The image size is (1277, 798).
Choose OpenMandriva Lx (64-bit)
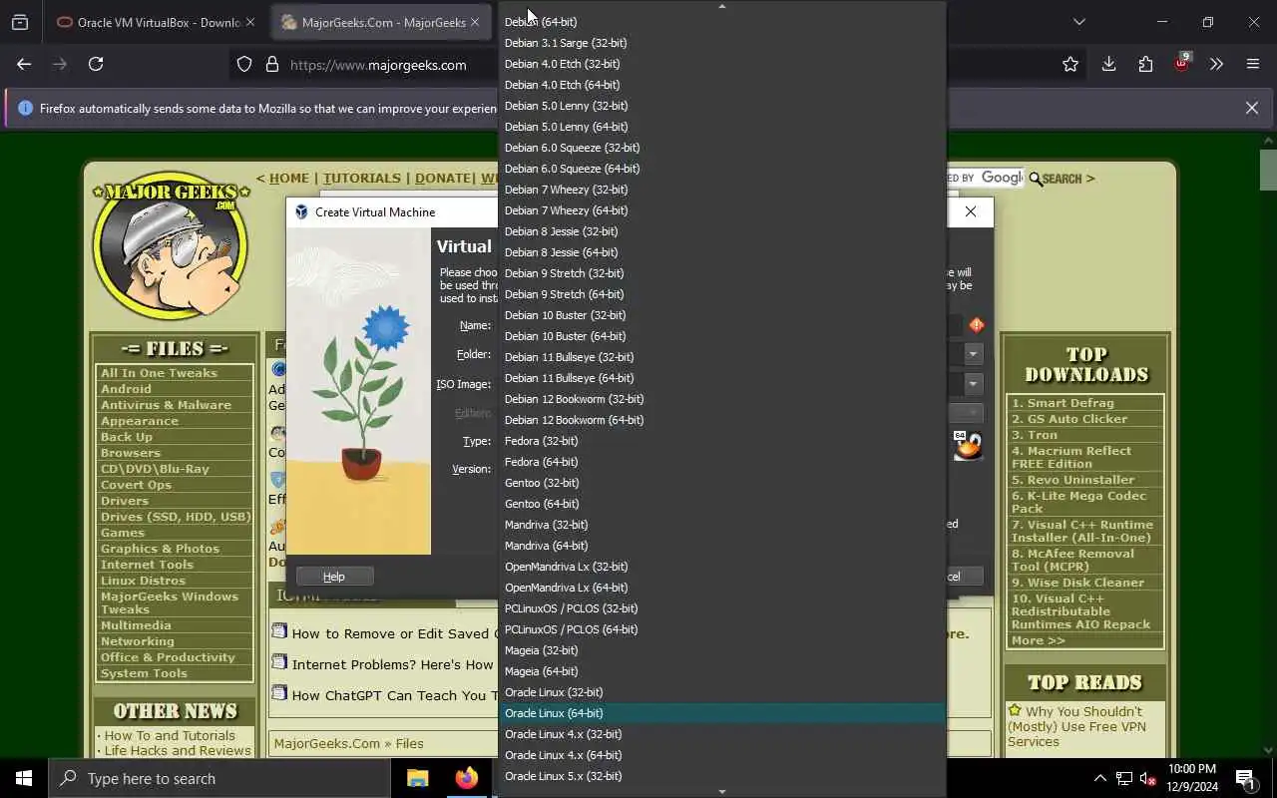pos(721,588)
